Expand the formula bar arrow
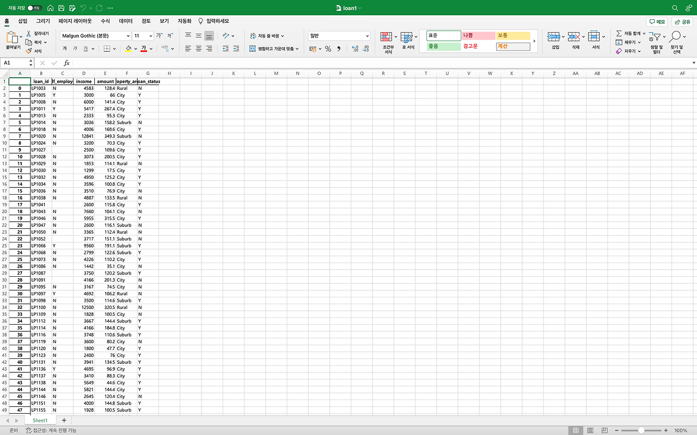Viewport: 697px width, 435px height. 693,63
